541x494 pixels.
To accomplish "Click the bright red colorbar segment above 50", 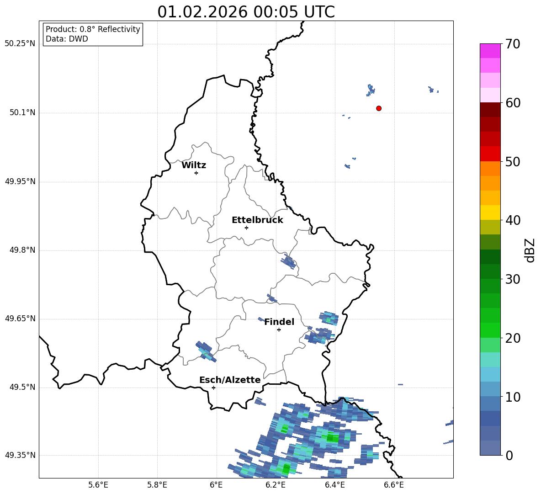I will click(x=490, y=154).
